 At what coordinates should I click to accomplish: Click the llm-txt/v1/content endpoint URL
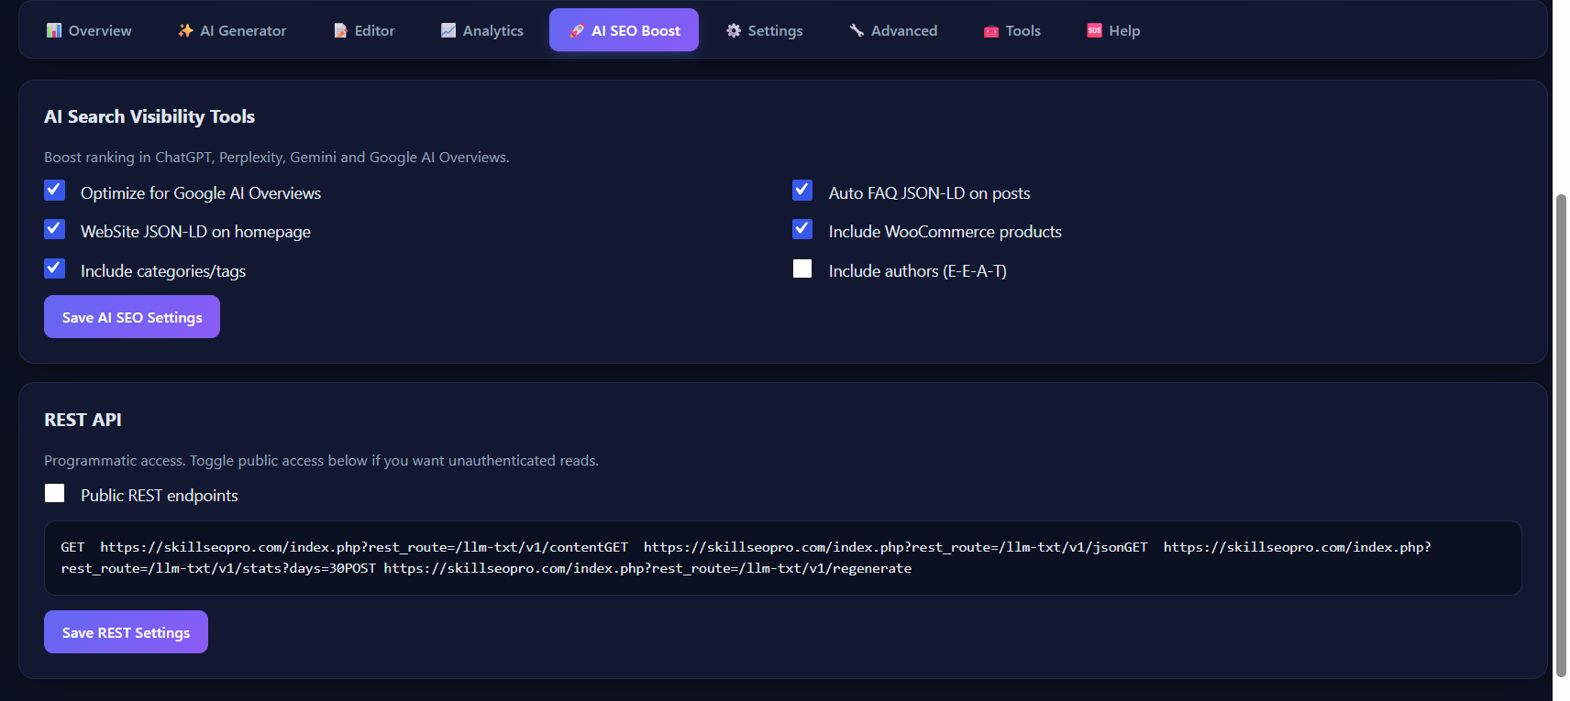click(x=353, y=547)
